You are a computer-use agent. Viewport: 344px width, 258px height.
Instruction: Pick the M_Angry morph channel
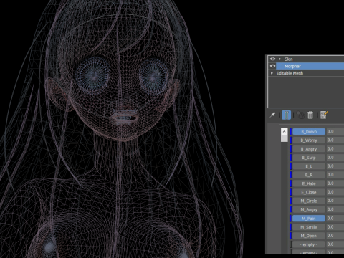click(x=309, y=209)
